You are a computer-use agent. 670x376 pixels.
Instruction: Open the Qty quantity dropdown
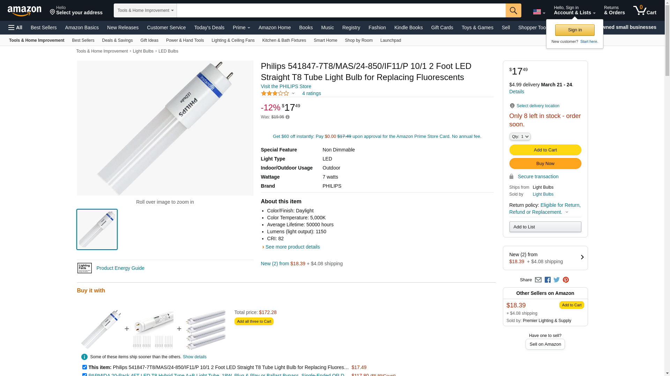[520, 136]
